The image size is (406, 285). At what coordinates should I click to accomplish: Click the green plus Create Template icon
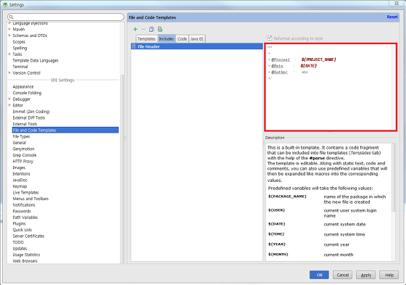click(135, 29)
